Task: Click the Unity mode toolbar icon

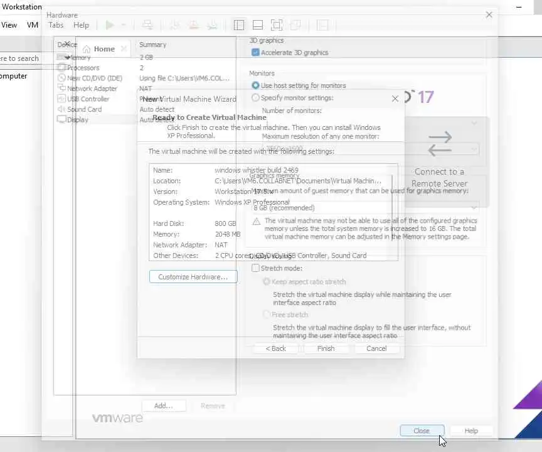Action: pos(295,25)
